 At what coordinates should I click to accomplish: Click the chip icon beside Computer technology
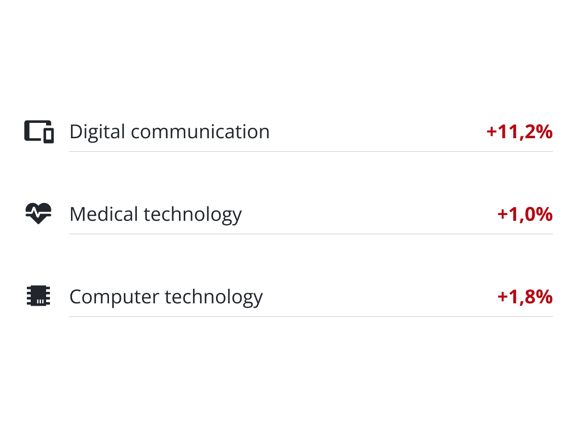coord(38,296)
